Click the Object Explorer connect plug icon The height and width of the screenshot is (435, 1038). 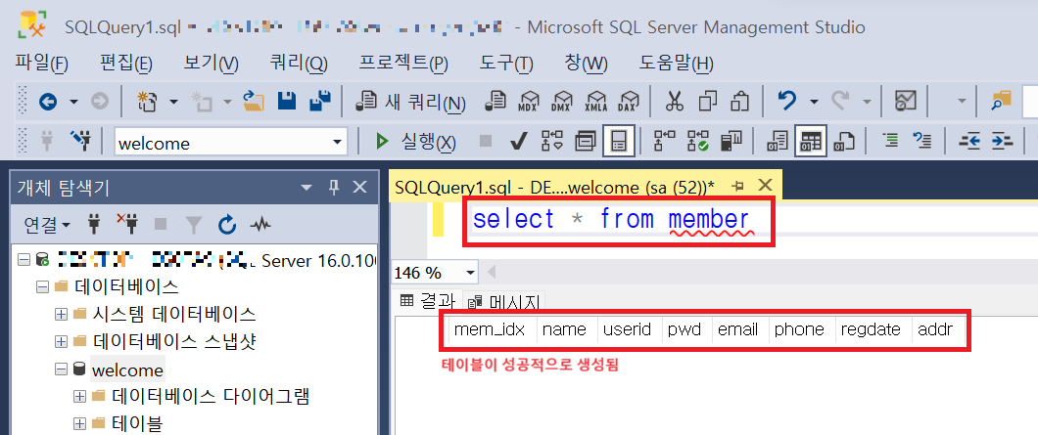click(x=94, y=225)
